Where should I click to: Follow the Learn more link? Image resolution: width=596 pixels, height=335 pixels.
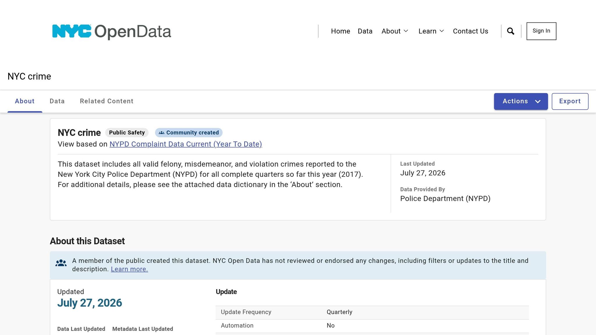(129, 269)
